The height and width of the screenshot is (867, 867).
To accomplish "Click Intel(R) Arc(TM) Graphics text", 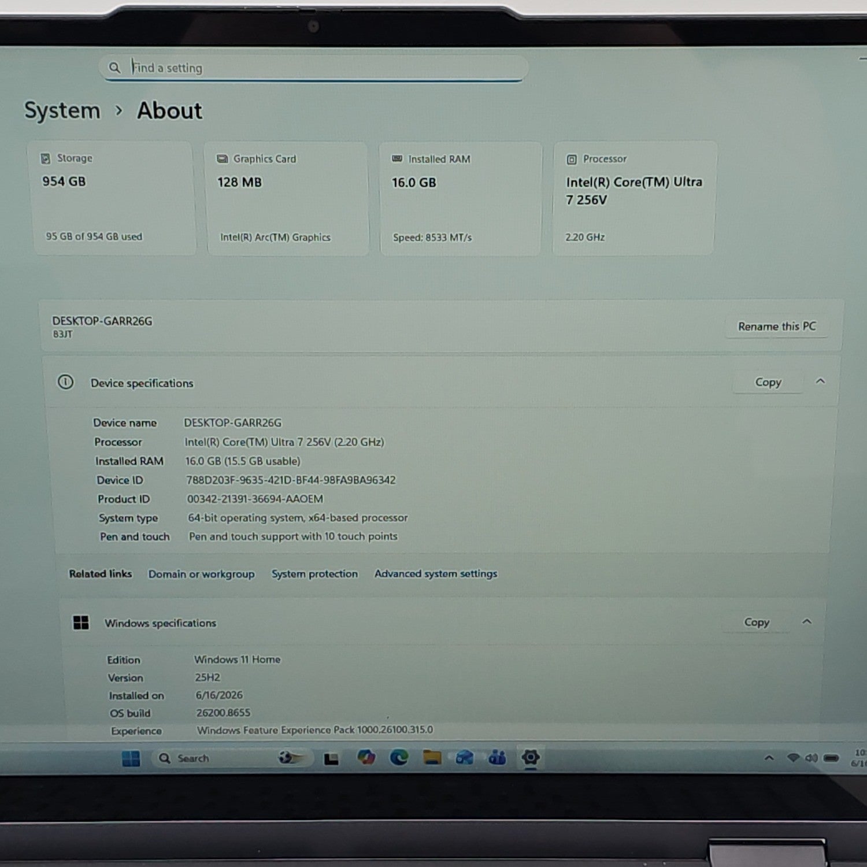I will [x=275, y=238].
